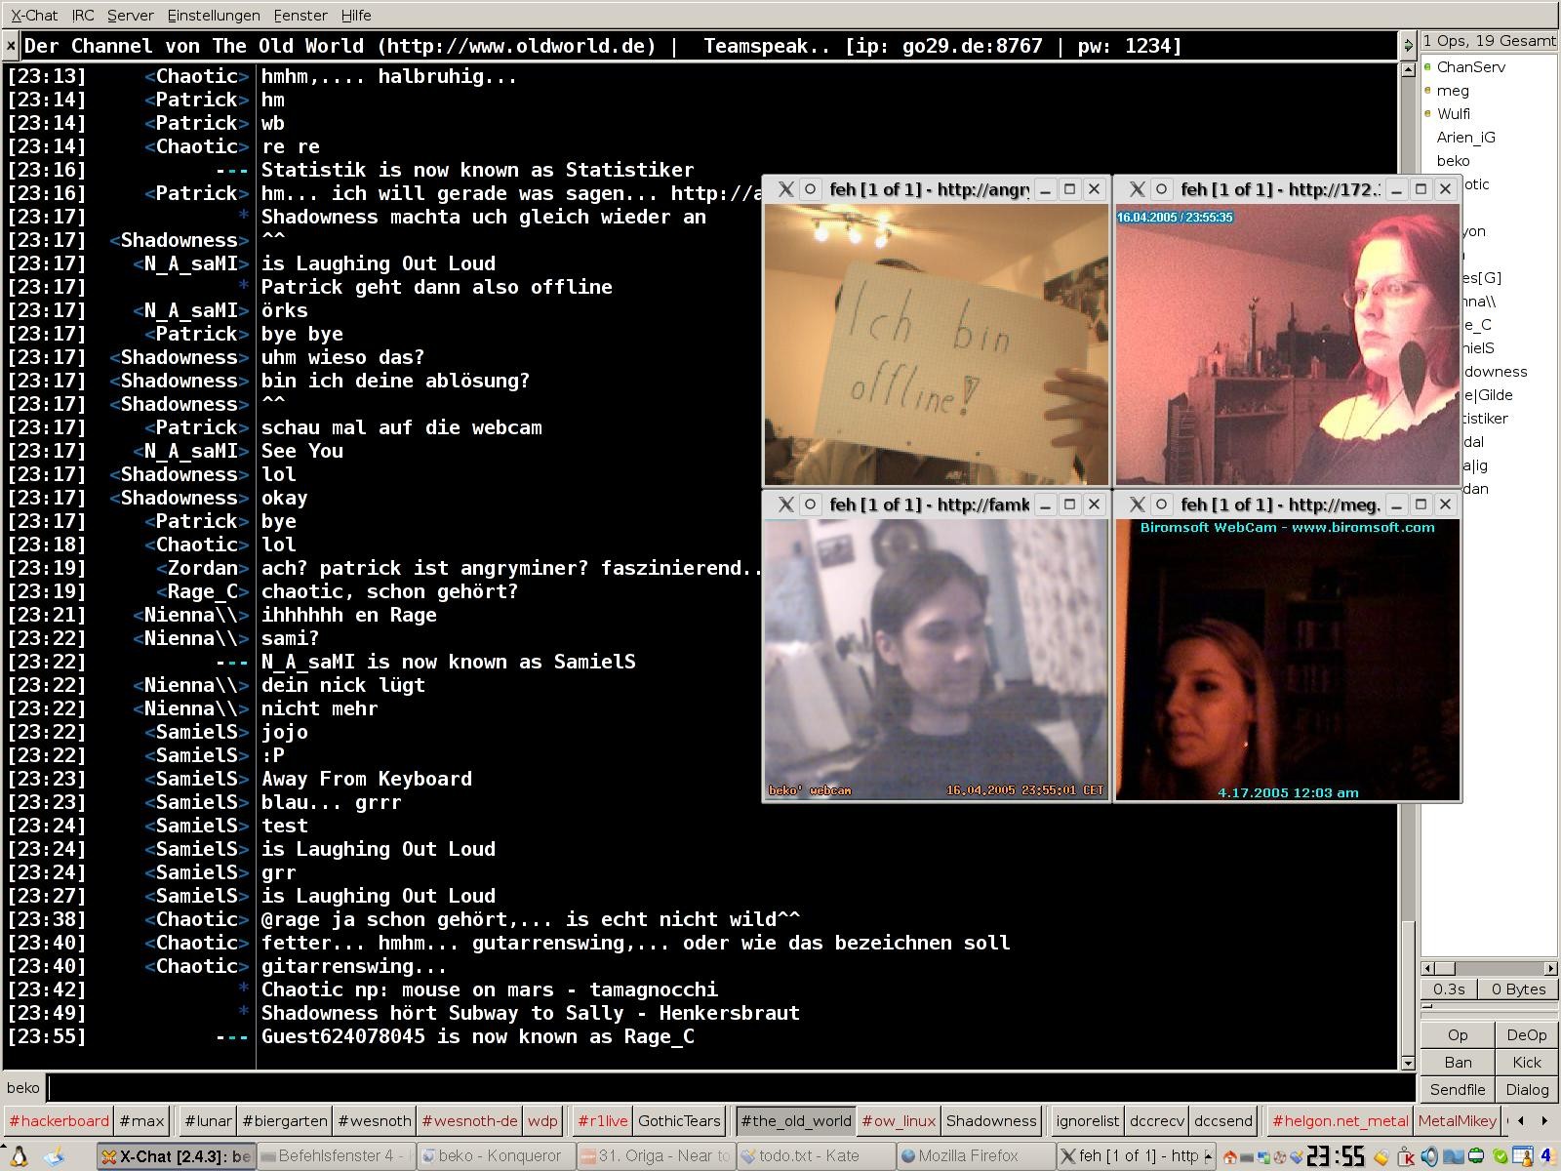Show previous channel tabs with left arrow
Viewport: 1561px width, 1171px height.
(1521, 1120)
